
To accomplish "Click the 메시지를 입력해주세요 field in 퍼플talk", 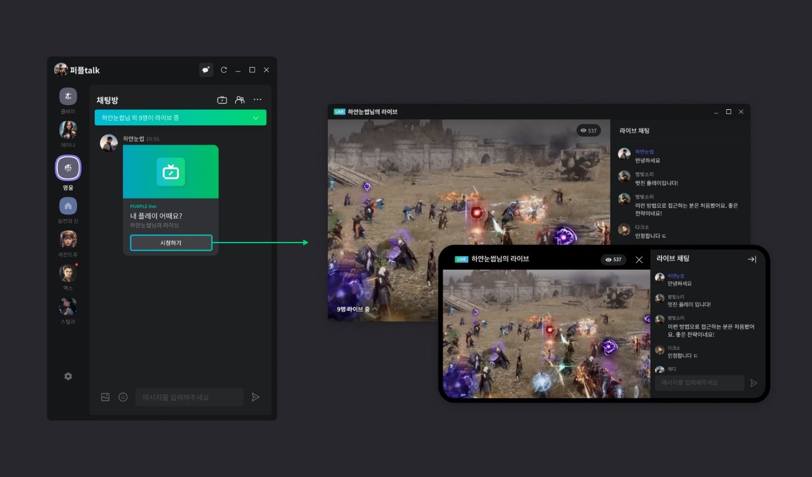I will coord(189,397).
